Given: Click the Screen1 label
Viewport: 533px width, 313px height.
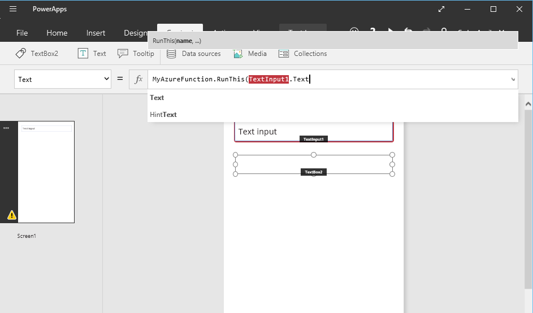Looking at the screenshot, I should click(27, 236).
